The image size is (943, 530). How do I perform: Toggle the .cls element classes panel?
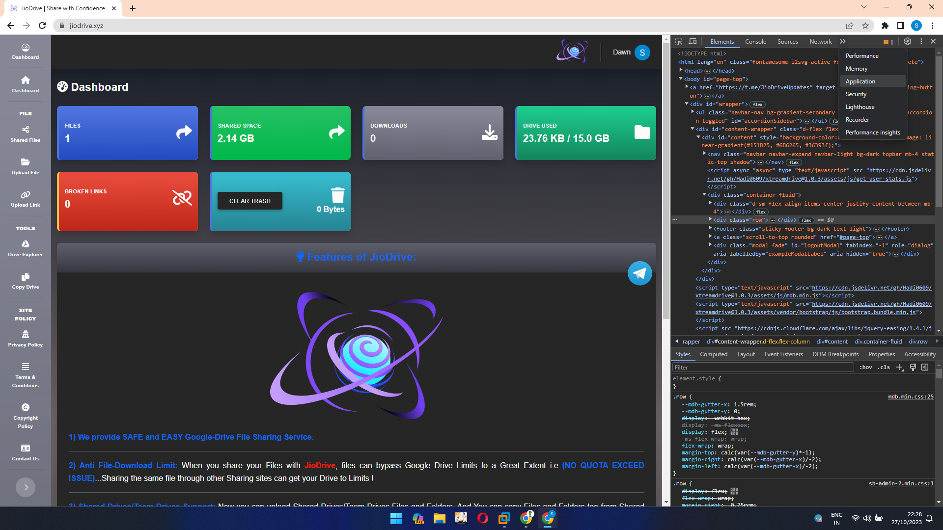point(884,367)
